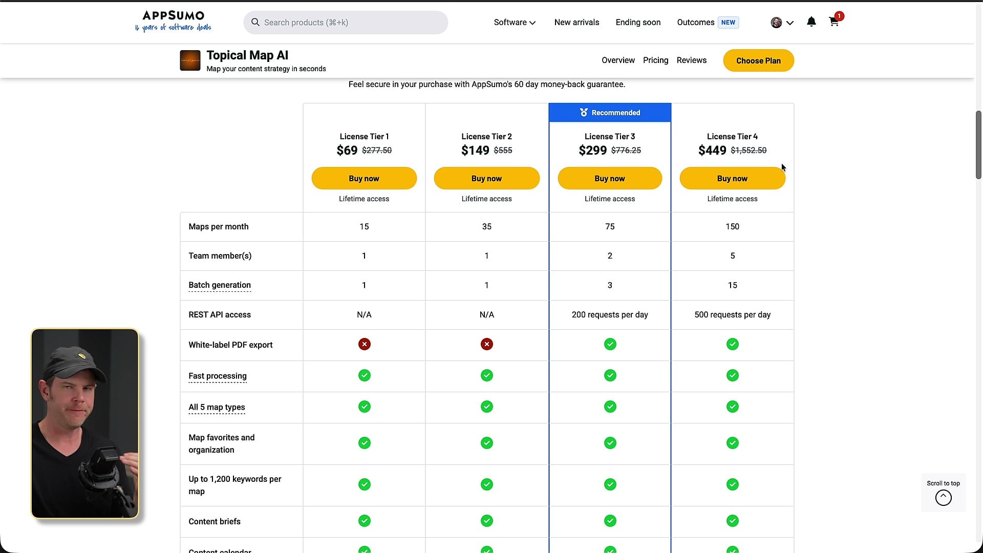983x553 pixels.
Task: Open the shopping cart
Action: (x=834, y=22)
